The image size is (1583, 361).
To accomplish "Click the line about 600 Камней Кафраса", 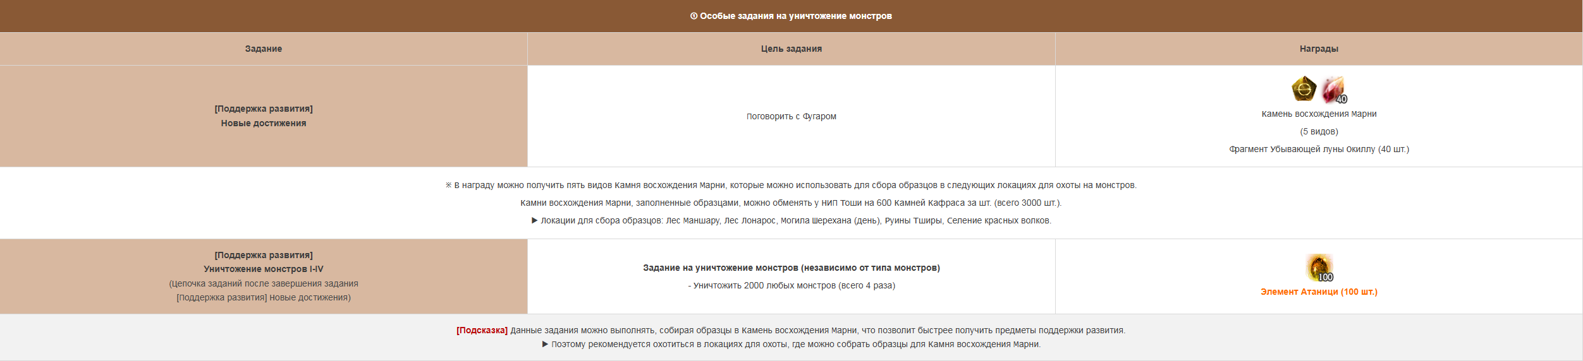I will 791,203.
